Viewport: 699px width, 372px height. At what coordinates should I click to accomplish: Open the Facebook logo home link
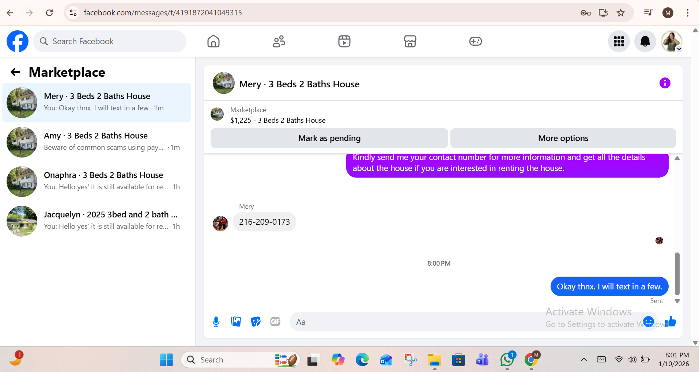pos(18,41)
